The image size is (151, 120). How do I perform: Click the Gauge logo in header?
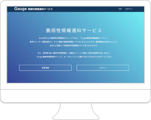click(x=20, y=9)
